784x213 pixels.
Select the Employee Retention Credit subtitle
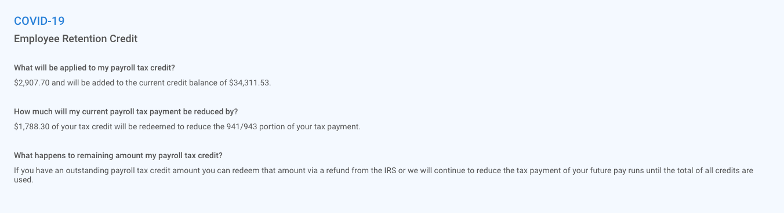tap(75, 39)
